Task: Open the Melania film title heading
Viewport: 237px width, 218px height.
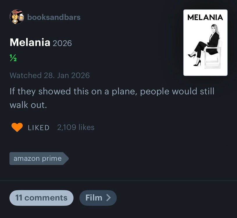Action: pyautogui.click(x=30, y=42)
